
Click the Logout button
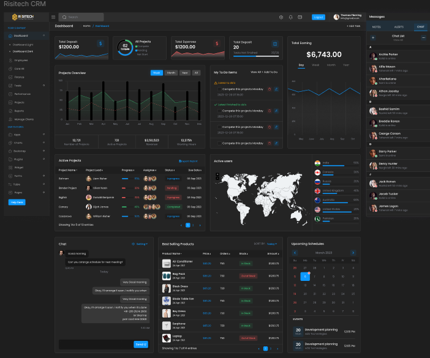318,17
